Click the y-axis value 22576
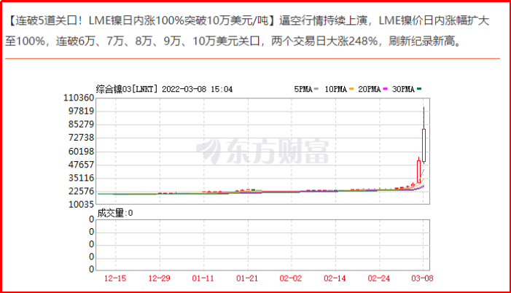 pyautogui.click(x=81, y=191)
